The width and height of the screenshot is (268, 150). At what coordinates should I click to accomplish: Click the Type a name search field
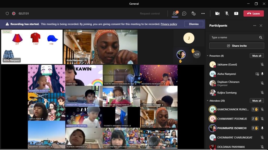click(x=234, y=37)
